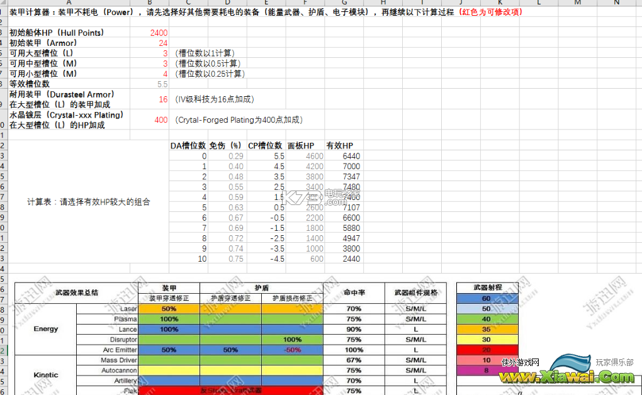The image size is (642, 395).
Task: Select the initial Hull Points value 2400
Action: (x=159, y=33)
